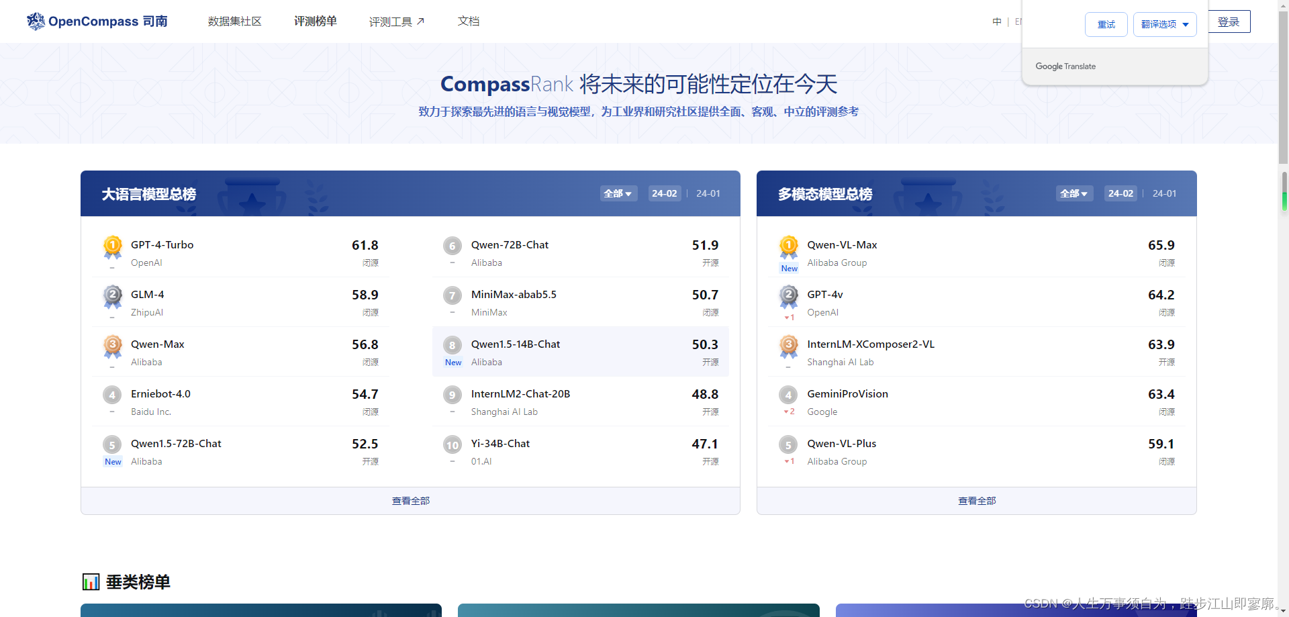Screen dimensions: 1289x617
Task: Open the 全部 filter dropdown on 多模态模型总榜
Action: tap(1075, 193)
